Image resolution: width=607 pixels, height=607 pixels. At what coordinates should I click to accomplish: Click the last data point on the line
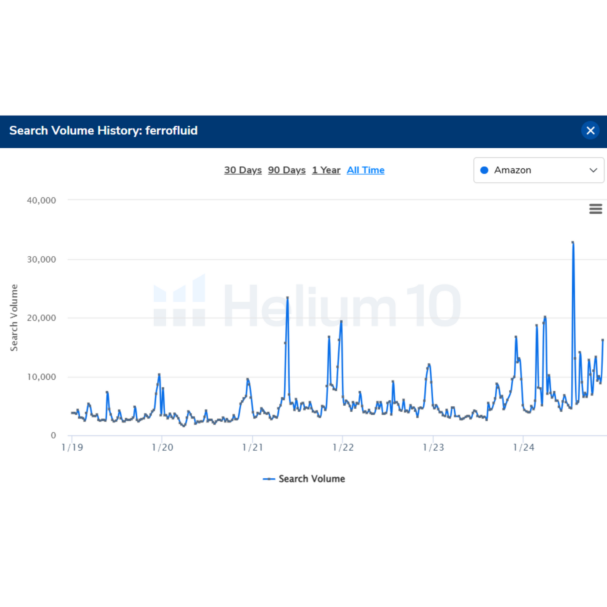tap(603, 340)
